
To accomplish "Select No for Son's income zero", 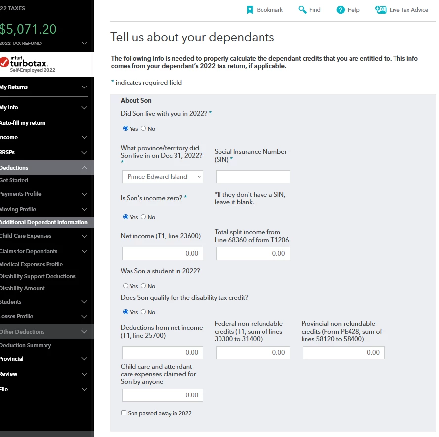I will pos(143,217).
